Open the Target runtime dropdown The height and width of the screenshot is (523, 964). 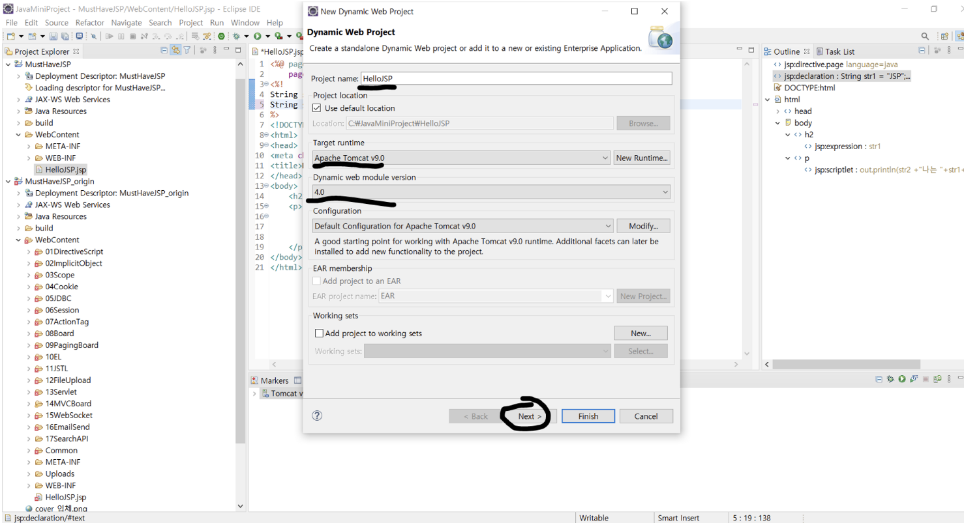tap(461, 158)
